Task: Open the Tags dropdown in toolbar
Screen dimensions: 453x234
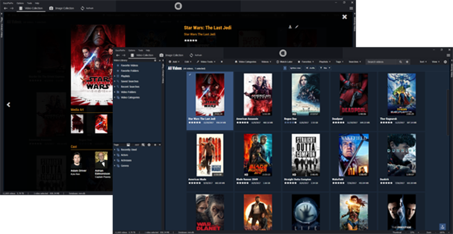Action: tap(340, 62)
